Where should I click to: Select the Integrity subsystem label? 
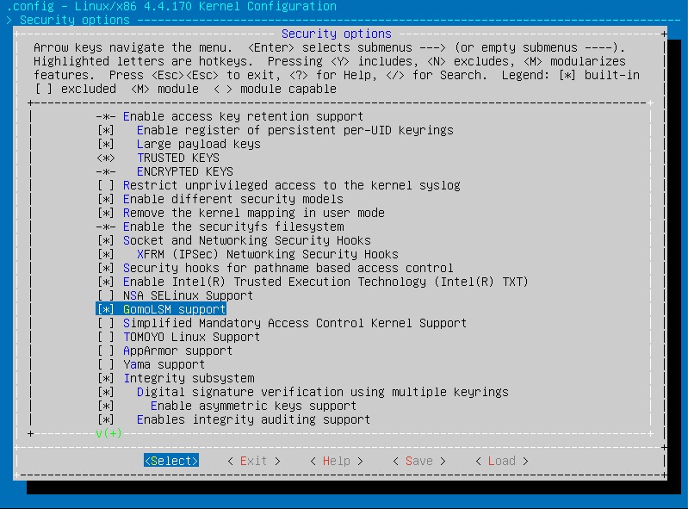click(x=189, y=378)
